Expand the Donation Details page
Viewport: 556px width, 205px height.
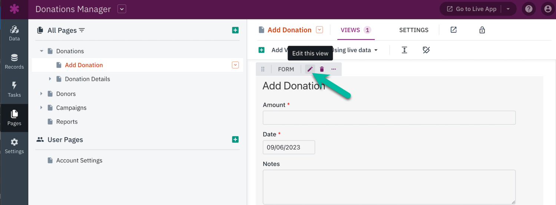(50, 79)
